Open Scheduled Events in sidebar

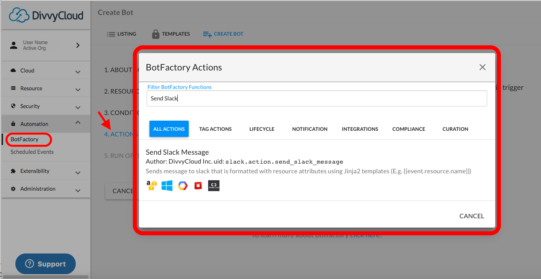coord(32,152)
